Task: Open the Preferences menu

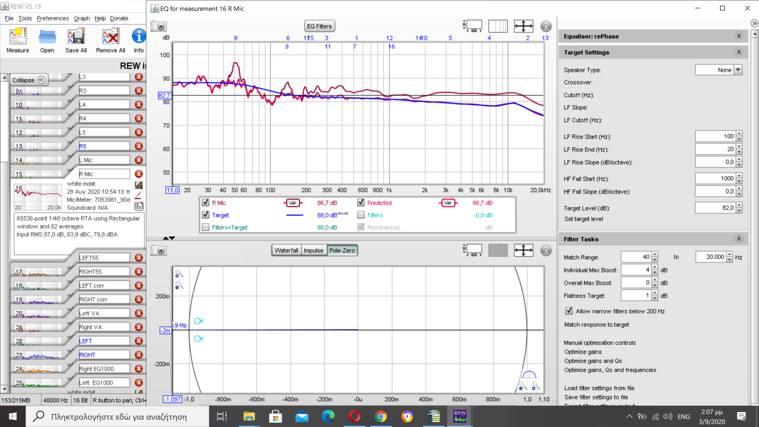Action: 53,18
